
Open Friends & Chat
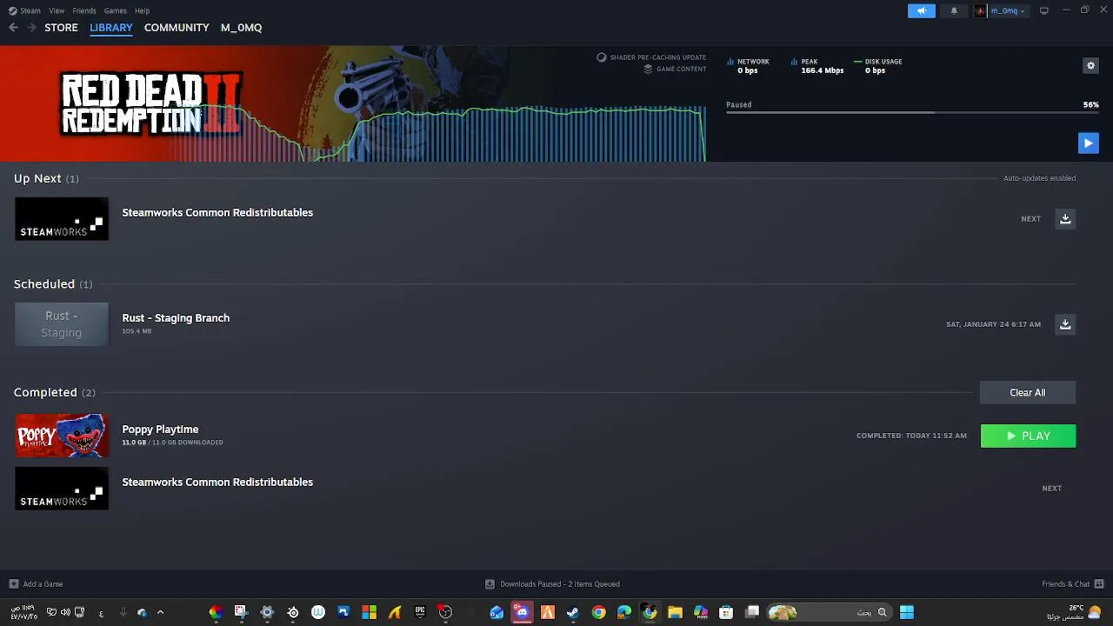click(x=1072, y=584)
